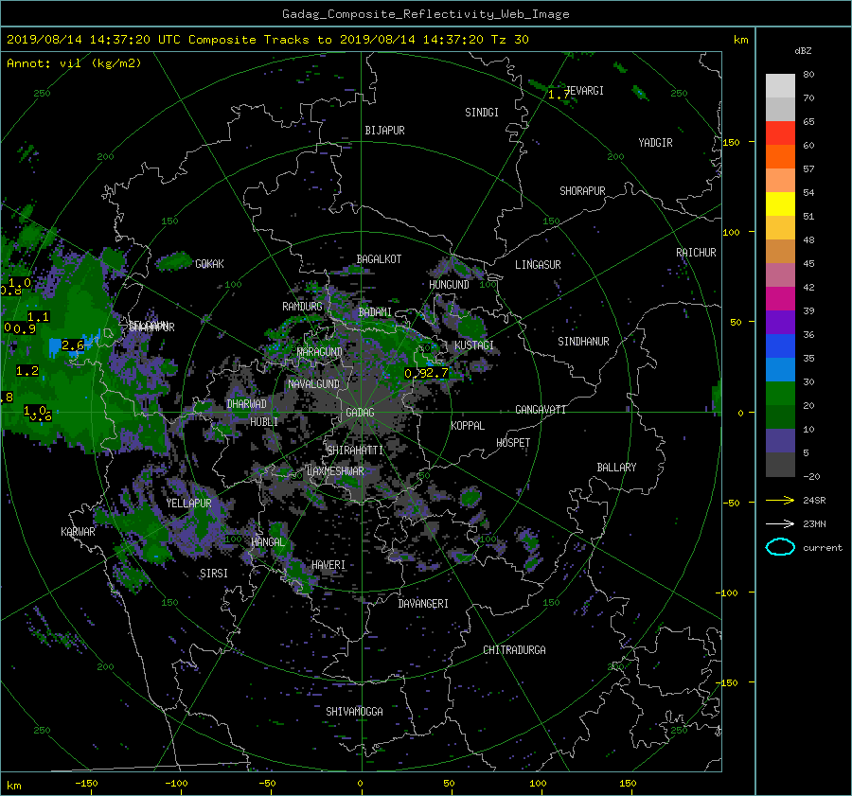Click the 'Annot: vil (kg/m2)' label
The image size is (852, 796).
tap(74, 63)
